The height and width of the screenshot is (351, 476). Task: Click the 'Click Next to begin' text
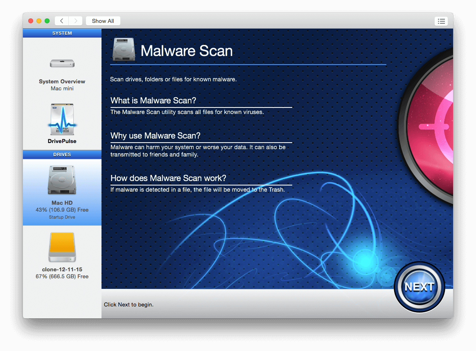pos(129,304)
